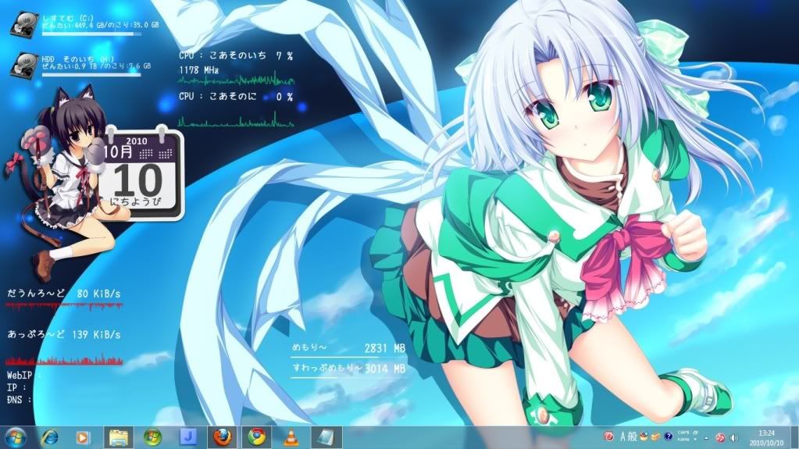
Task: Click the red download speed graph
Action: (64, 306)
